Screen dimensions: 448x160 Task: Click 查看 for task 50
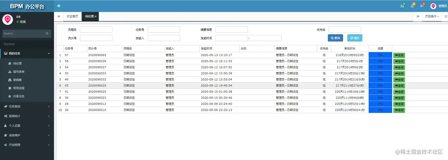(399, 73)
